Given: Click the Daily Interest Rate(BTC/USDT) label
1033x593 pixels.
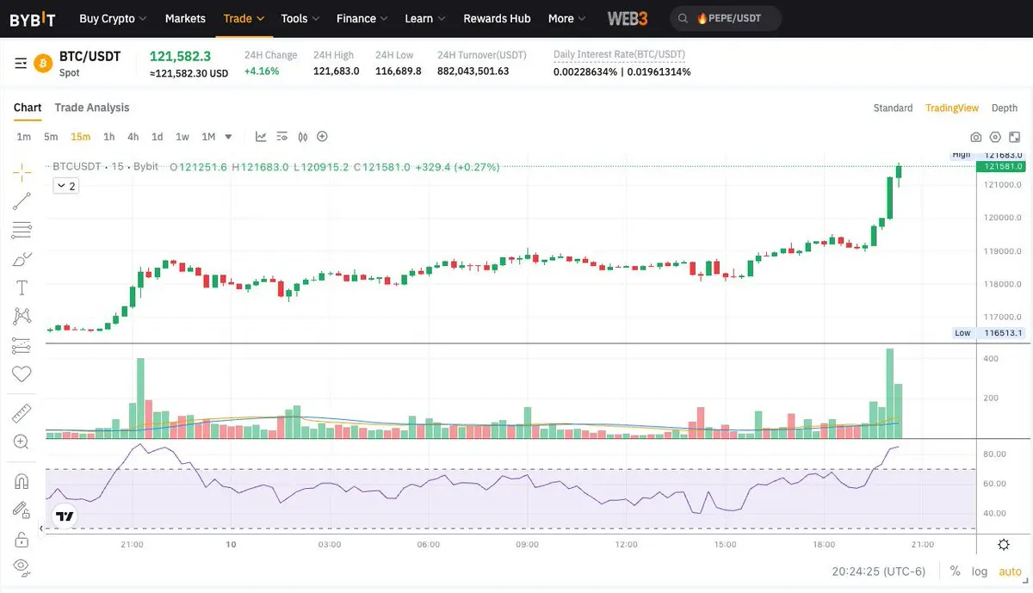Looking at the screenshot, I should [x=619, y=54].
